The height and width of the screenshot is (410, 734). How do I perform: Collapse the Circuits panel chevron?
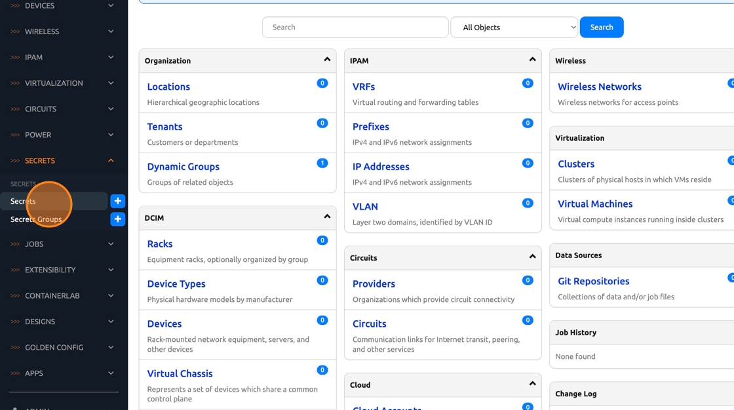[532, 257]
